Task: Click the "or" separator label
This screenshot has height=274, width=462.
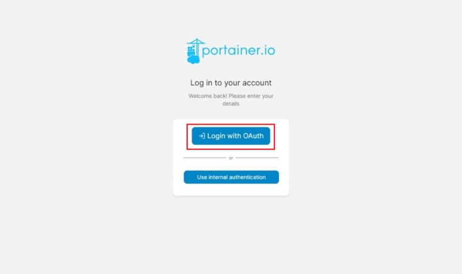Action: point(231,158)
